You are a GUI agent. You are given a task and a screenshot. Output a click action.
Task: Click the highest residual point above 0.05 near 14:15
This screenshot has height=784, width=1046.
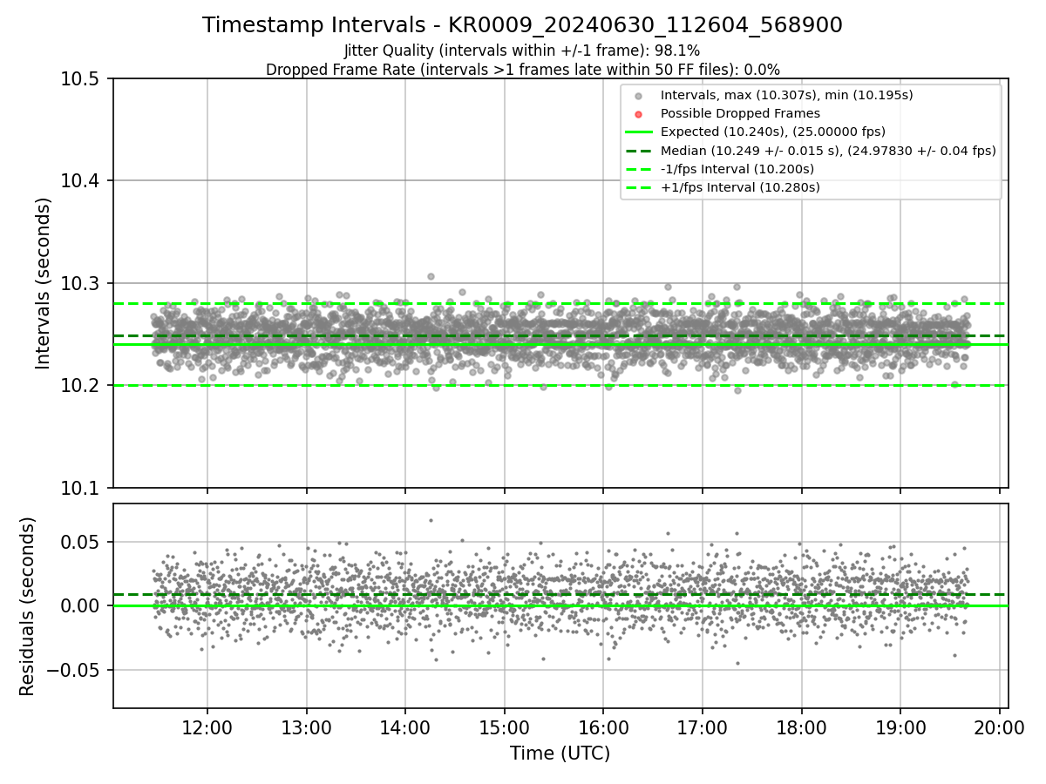click(x=431, y=520)
